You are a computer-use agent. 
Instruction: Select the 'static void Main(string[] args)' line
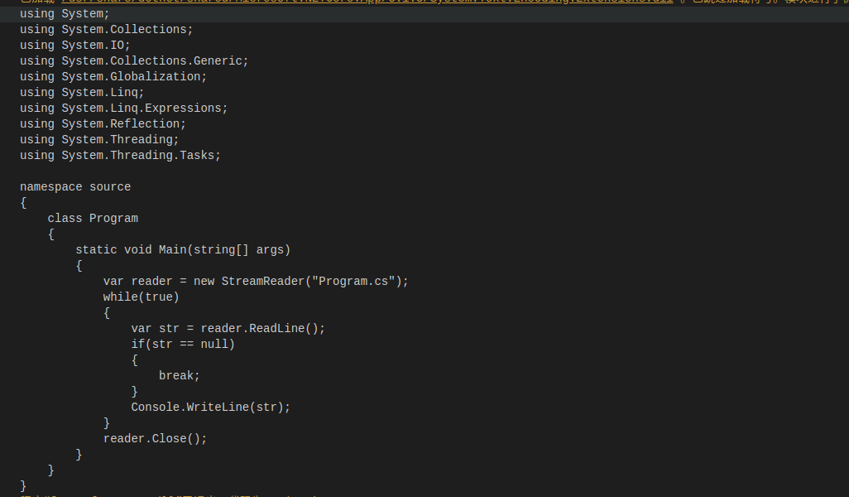[183, 249]
